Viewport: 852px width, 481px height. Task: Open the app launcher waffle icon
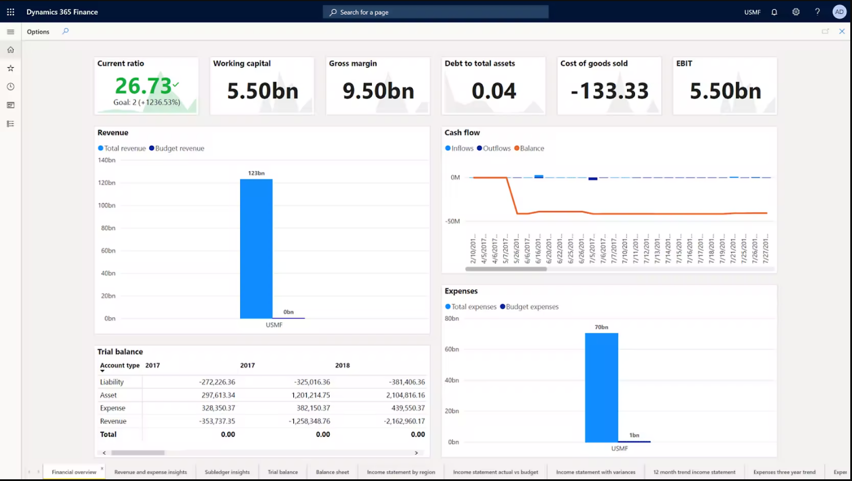click(x=10, y=12)
